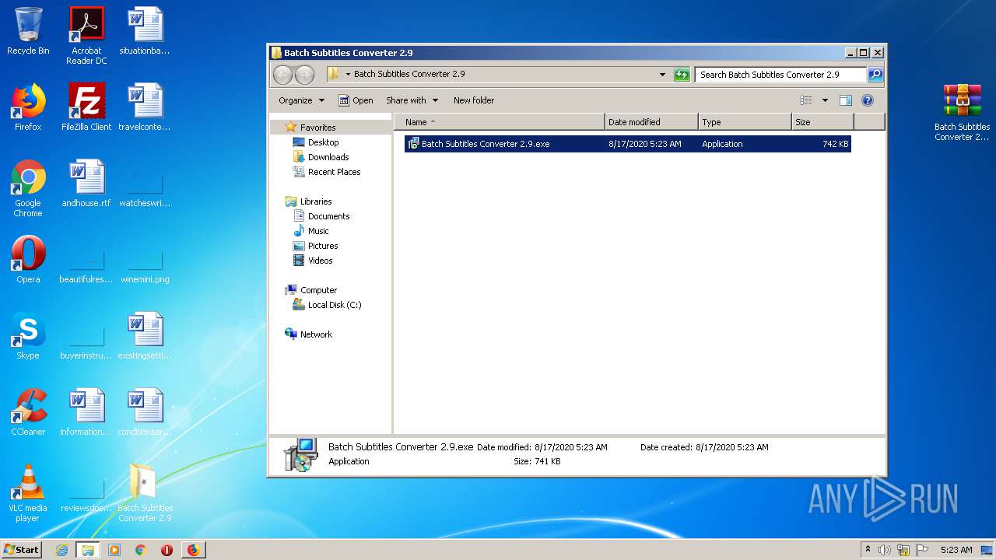The height and width of the screenshot is (560, 996).
Task: Expand the change view options arrow
Action: (x=825, y=100)
